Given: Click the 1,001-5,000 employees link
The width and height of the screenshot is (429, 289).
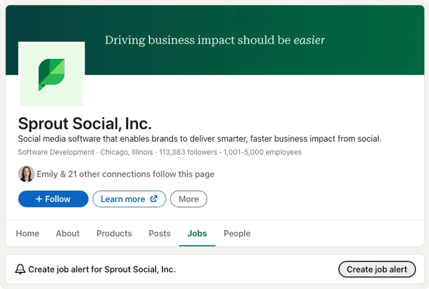Looking at the screenshot, I should coord(262,152).
